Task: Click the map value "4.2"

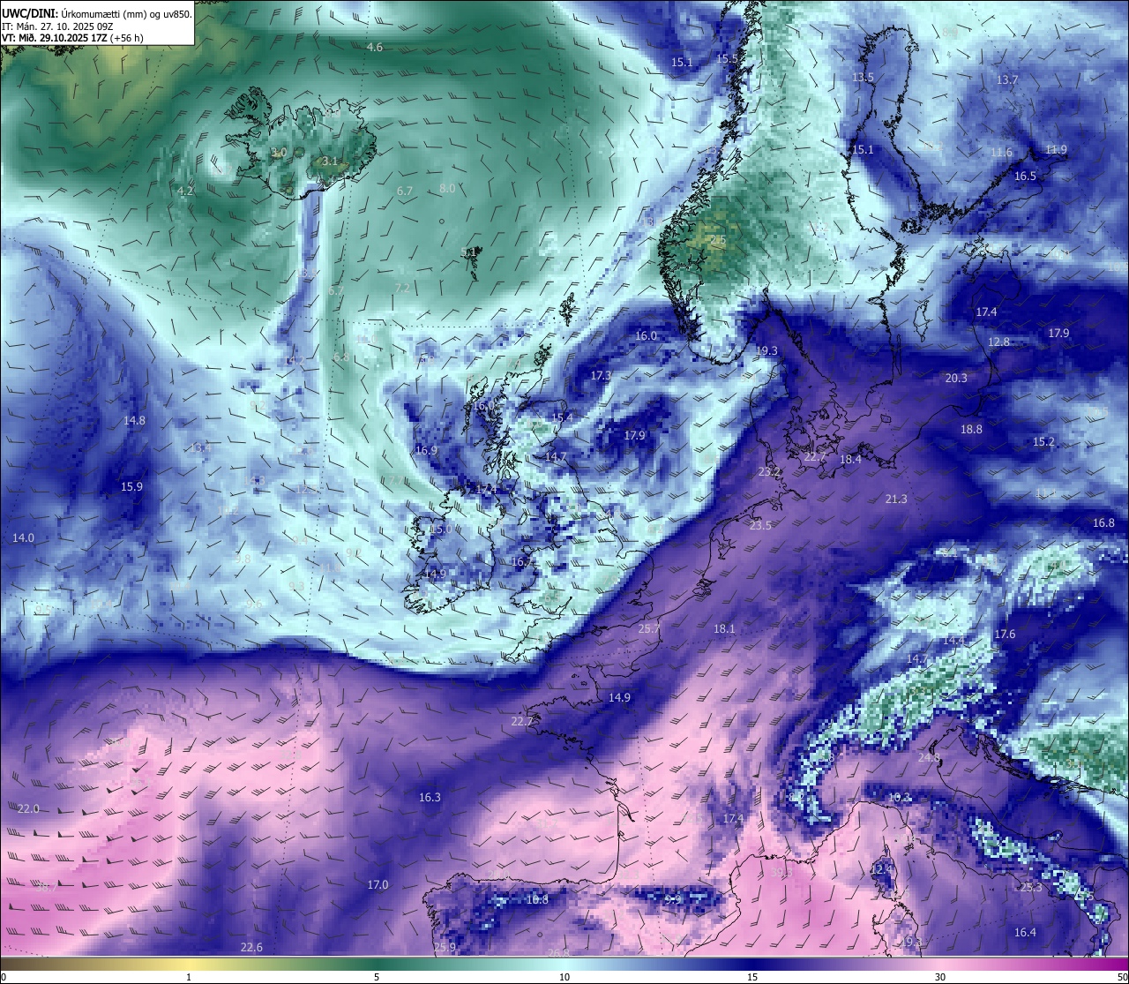Action: click(x=185, y=192)
